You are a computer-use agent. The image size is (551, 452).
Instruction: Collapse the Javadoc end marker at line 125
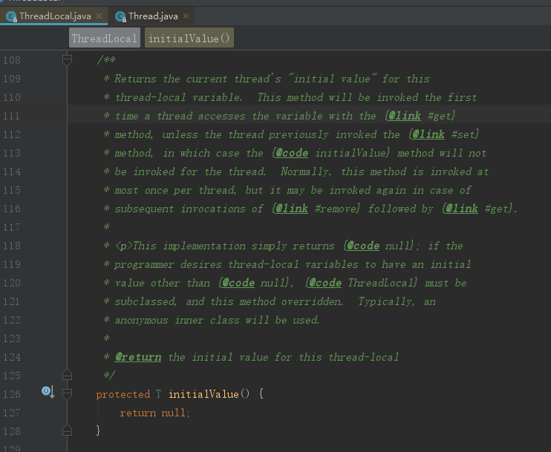point(67,375)
